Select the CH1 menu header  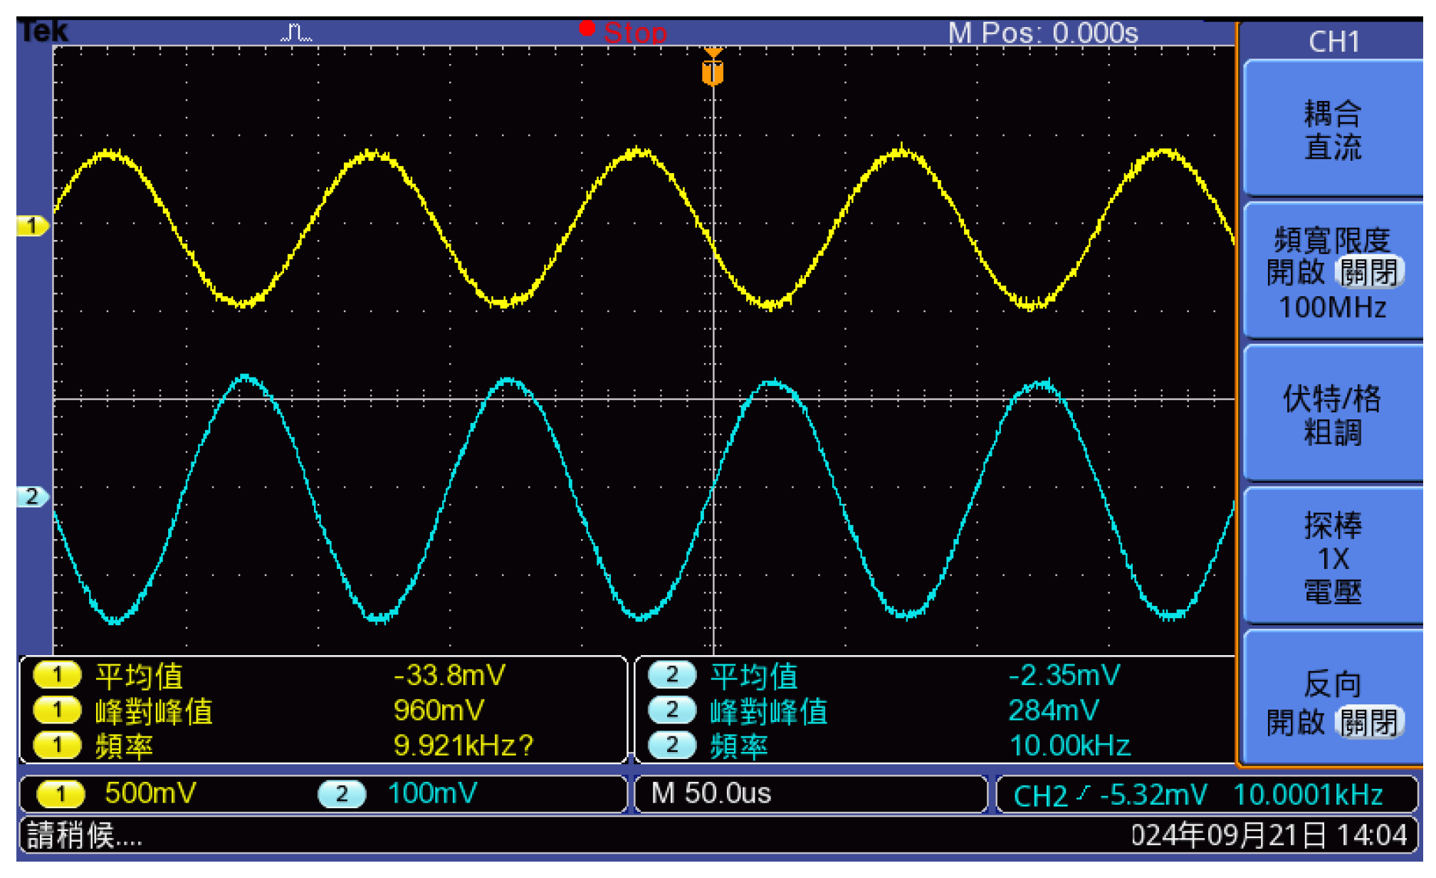(x=1333, y=41)
